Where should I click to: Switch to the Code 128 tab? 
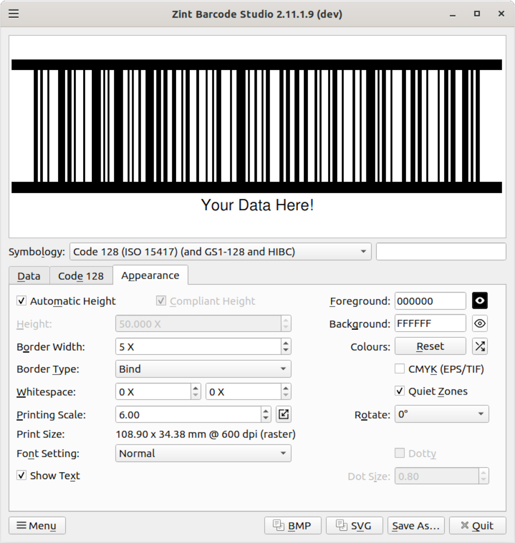81,276
